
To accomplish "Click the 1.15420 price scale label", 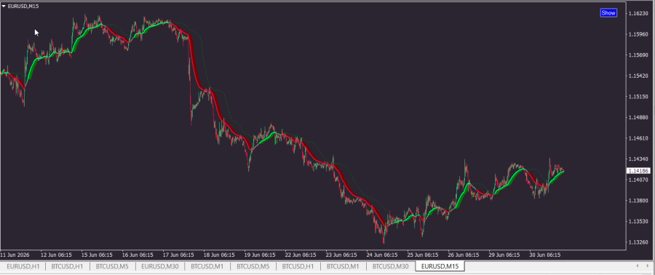I will pos(639,76).
